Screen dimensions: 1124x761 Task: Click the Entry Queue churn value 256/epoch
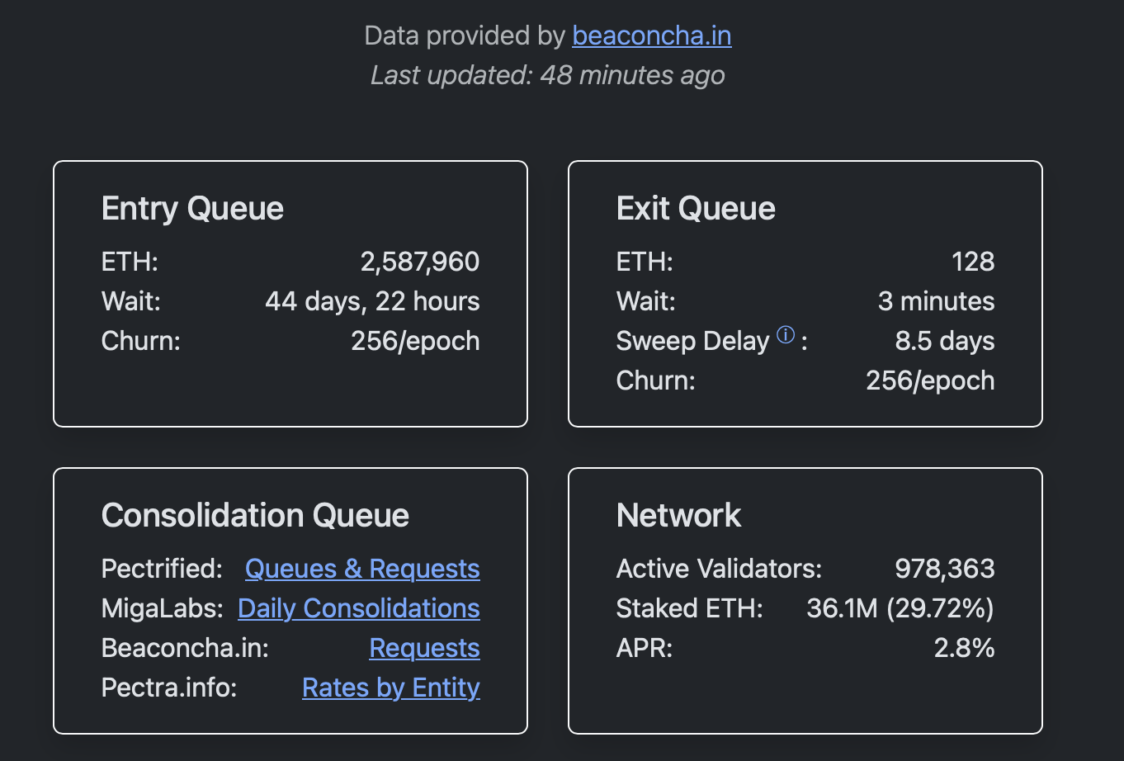(415, 341)
